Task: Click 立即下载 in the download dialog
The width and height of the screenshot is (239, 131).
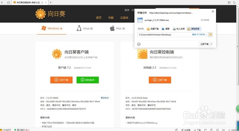Action: [x=204, y=44]
